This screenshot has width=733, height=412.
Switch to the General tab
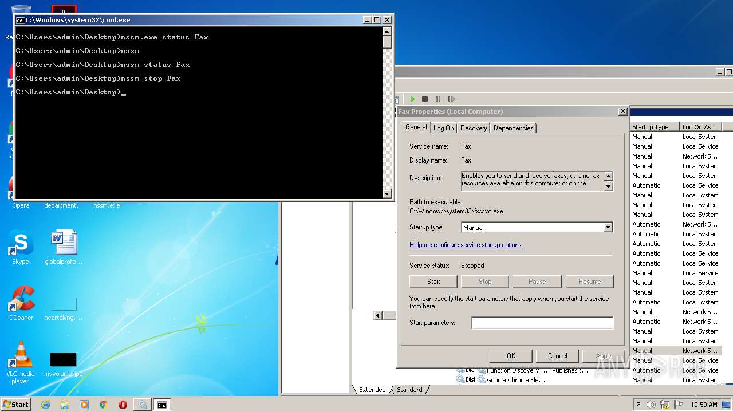(x=416, y=127)
